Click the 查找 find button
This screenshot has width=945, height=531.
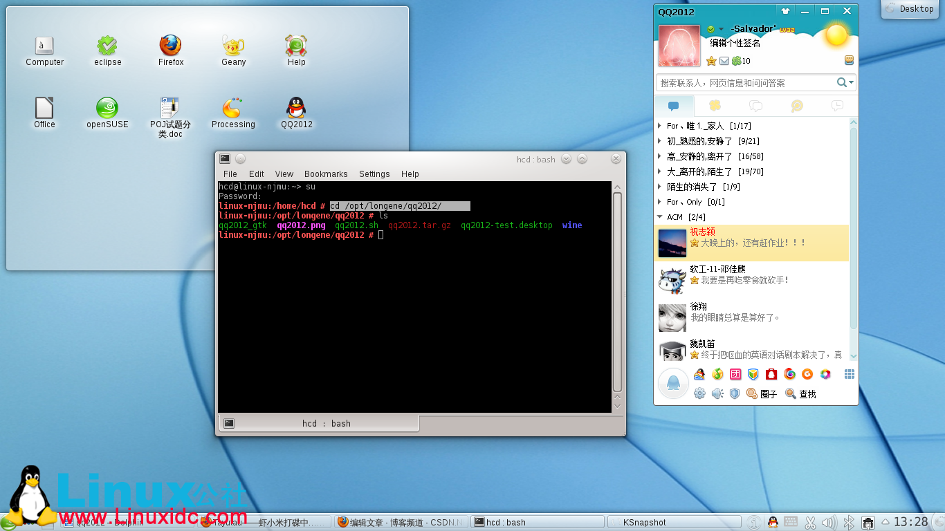(800, 394)
